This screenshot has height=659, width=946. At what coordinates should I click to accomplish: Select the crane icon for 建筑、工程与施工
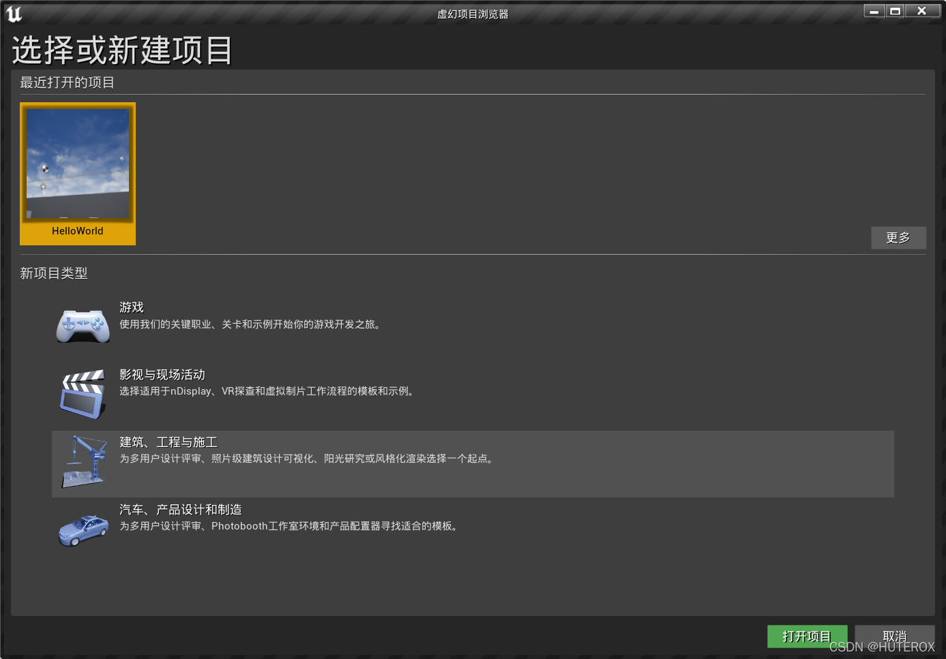pos(84,463)
